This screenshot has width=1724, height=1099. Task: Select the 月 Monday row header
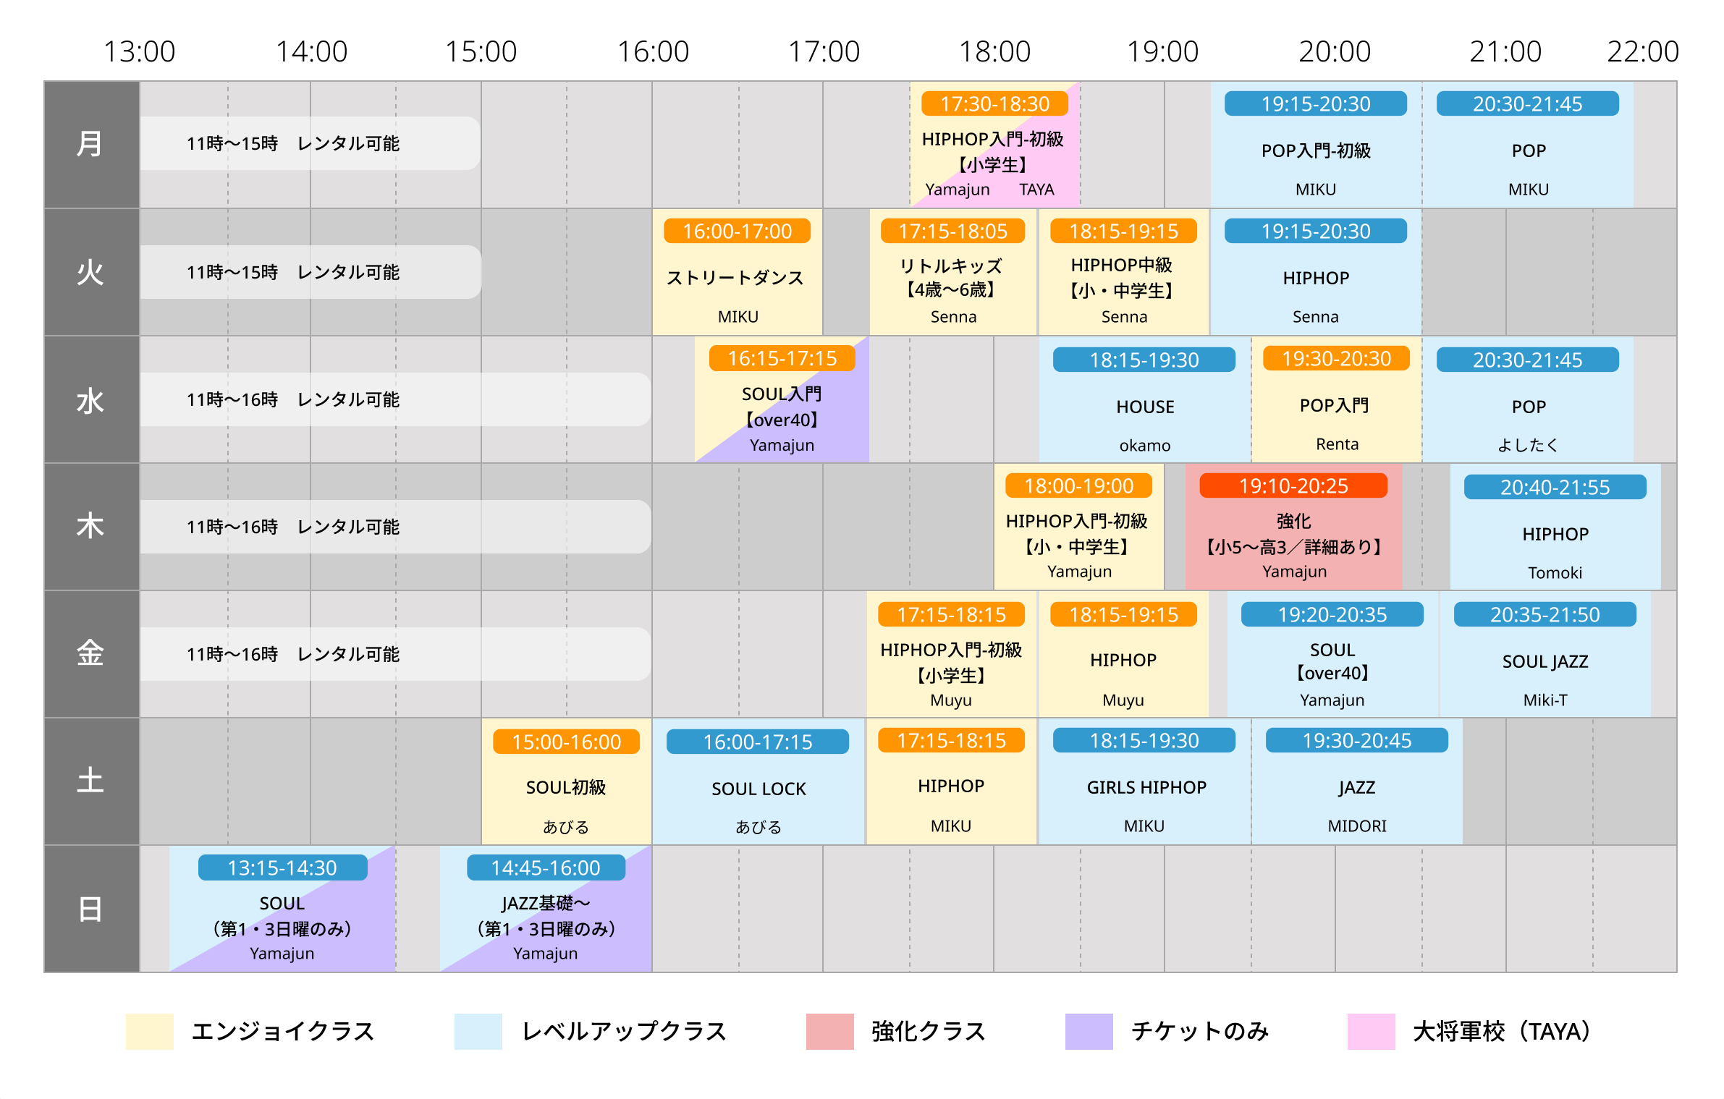pos(91,145)
